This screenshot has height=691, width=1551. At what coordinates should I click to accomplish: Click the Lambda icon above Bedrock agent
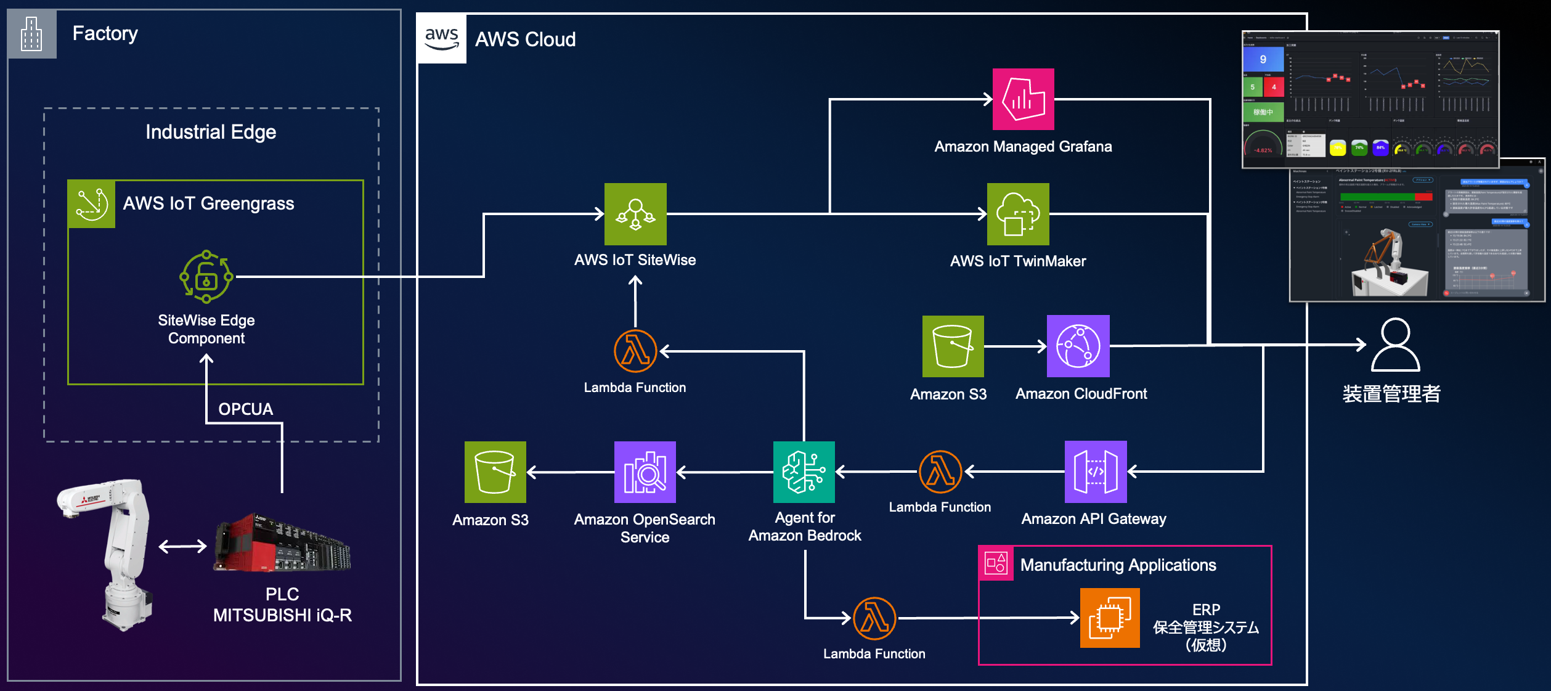click(x=635, y=351)
